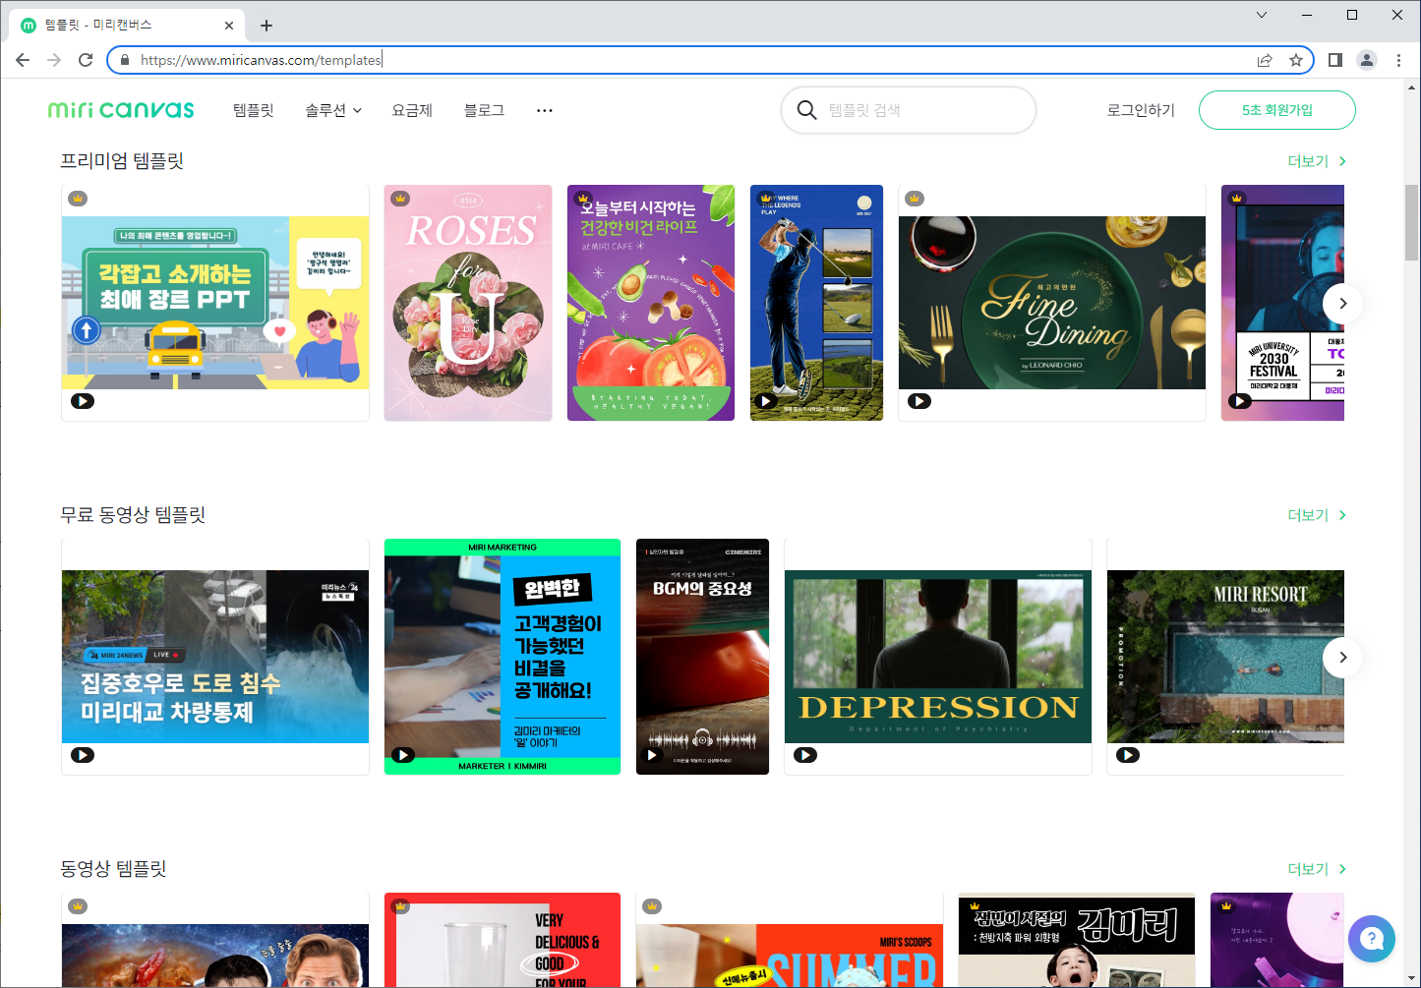Open the MIRI RESORT video template thumbnail
This screenshot has height=988, width=1421.
point(1225,657)
